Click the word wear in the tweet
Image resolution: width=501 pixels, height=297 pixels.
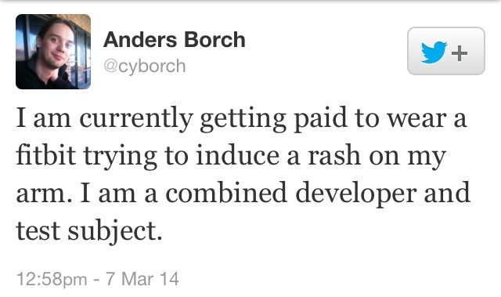tap(416, 120)
